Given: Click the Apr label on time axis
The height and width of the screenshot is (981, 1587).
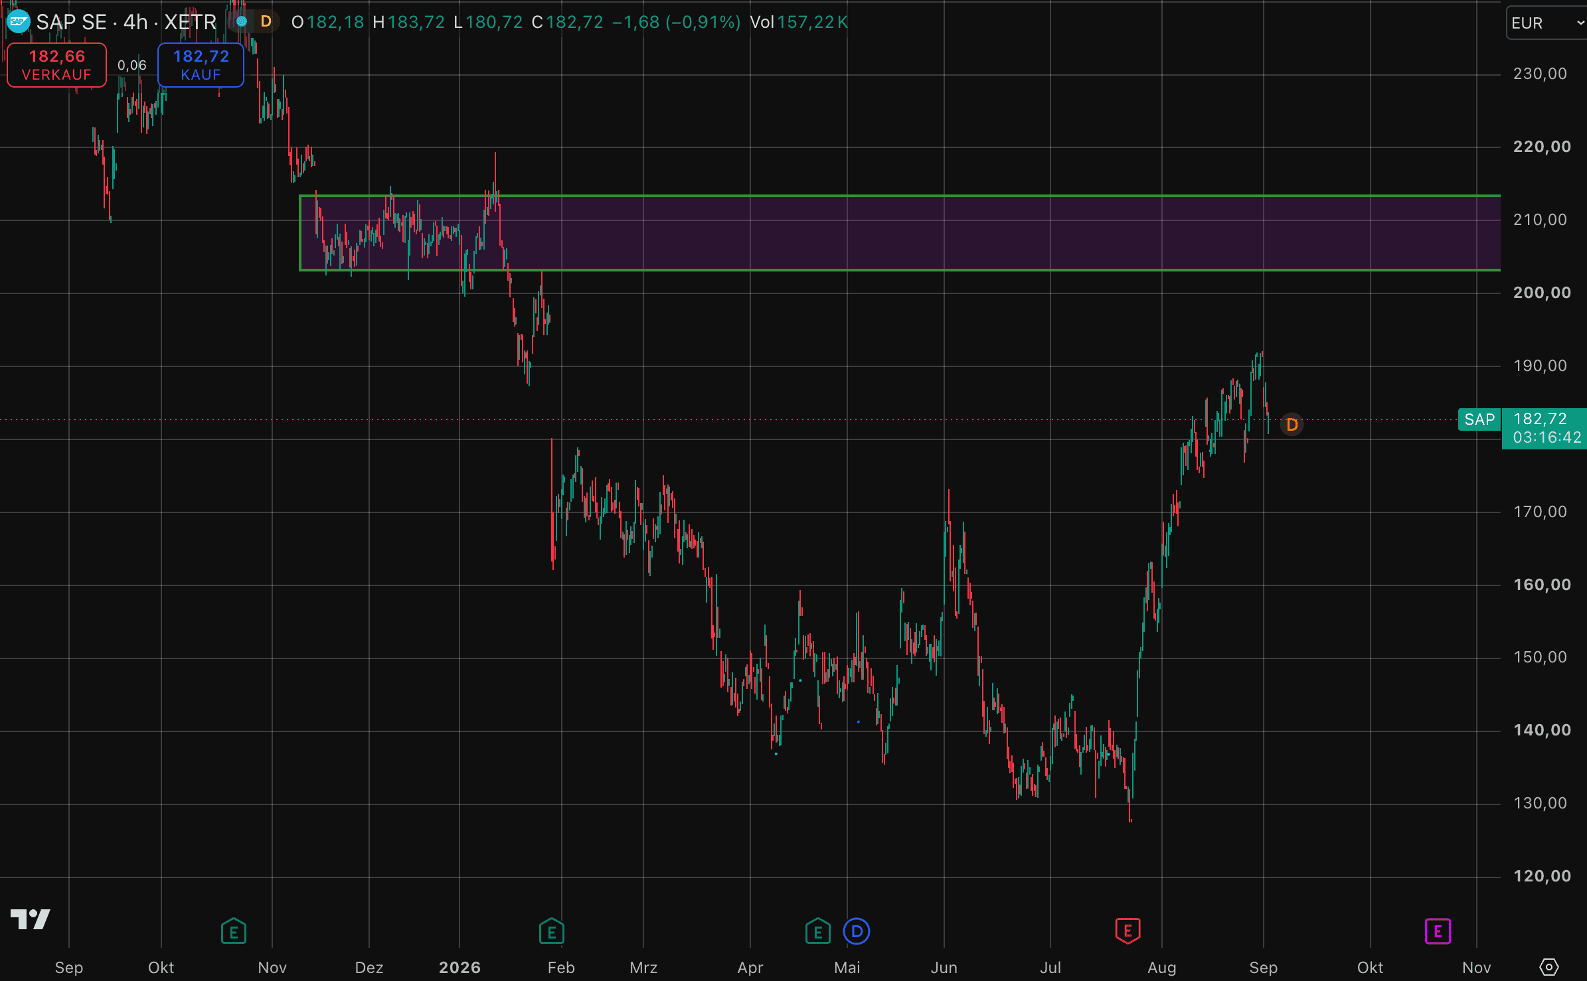Looking at the screenshot, I should pyautogui.click(x=750, y=967).
